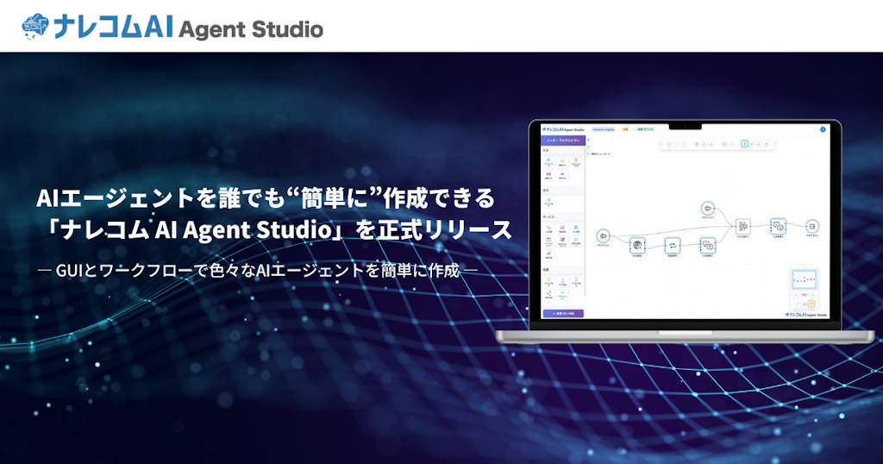Toggle the stop square icon in canvas toolbar
The image size is (883, 464).
679,144
